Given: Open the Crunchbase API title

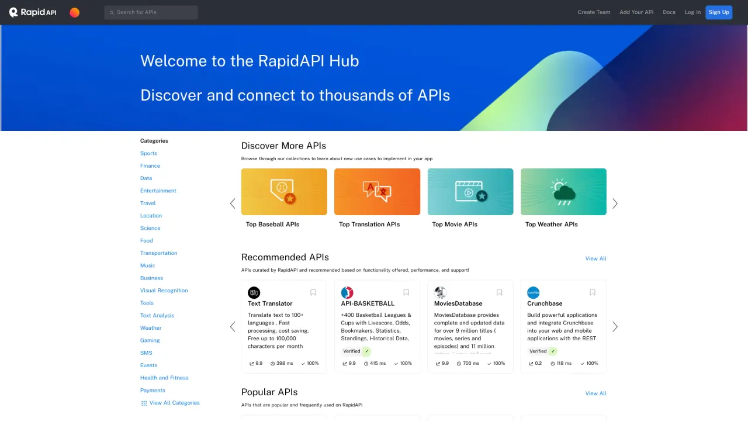Looking at the screenshot, I should (x=545, y=303).
